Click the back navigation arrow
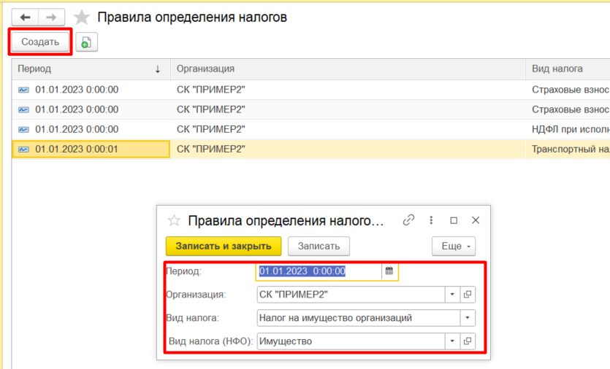This screenshot has width=610, height=369. (26, 18)
